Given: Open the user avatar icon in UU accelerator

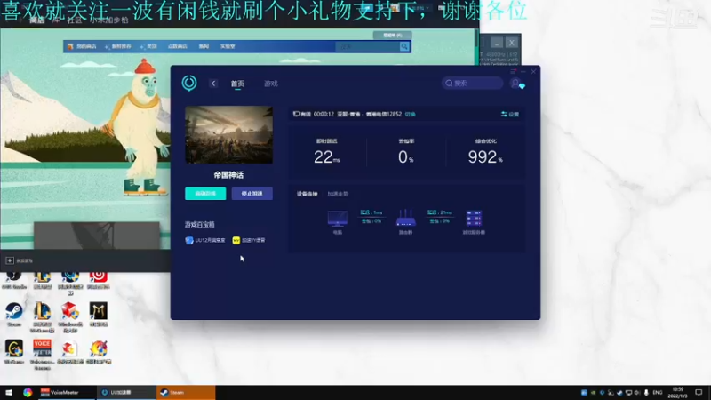Looking at the screenshot, I should click(x=515, y=83).
